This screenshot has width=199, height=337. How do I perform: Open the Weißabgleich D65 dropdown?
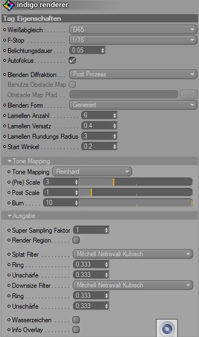133,29
